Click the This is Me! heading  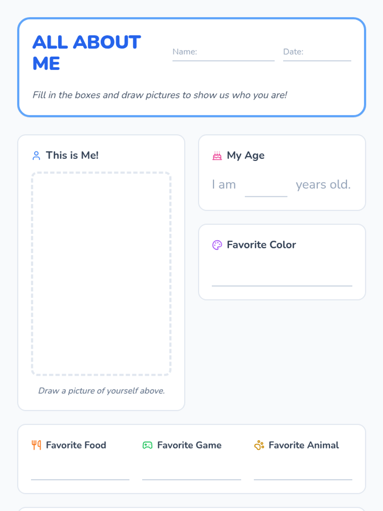72,155
